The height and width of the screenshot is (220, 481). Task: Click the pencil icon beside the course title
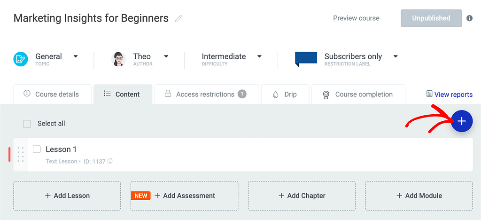[x=178, y=18]
